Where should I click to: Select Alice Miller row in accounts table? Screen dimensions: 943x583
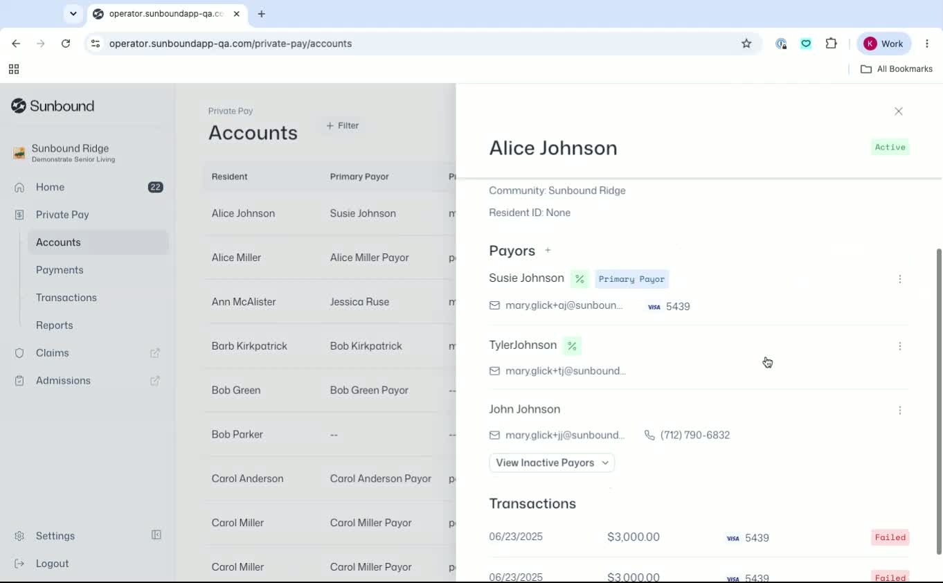point(330,258)
